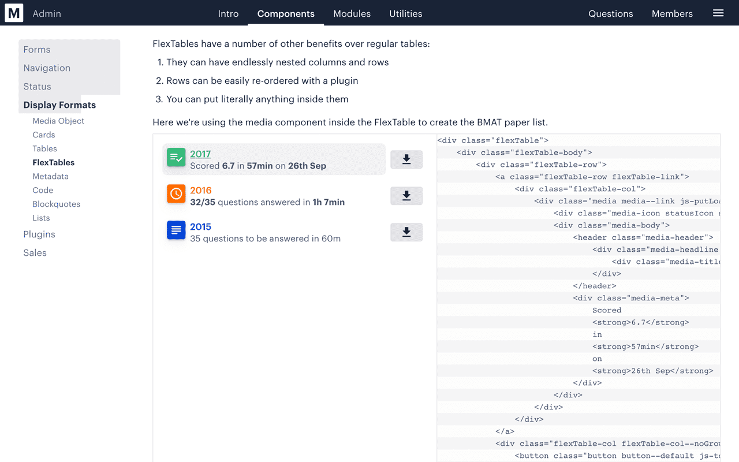
Task: Go to Questions page
Action: (x=610, y=13)
